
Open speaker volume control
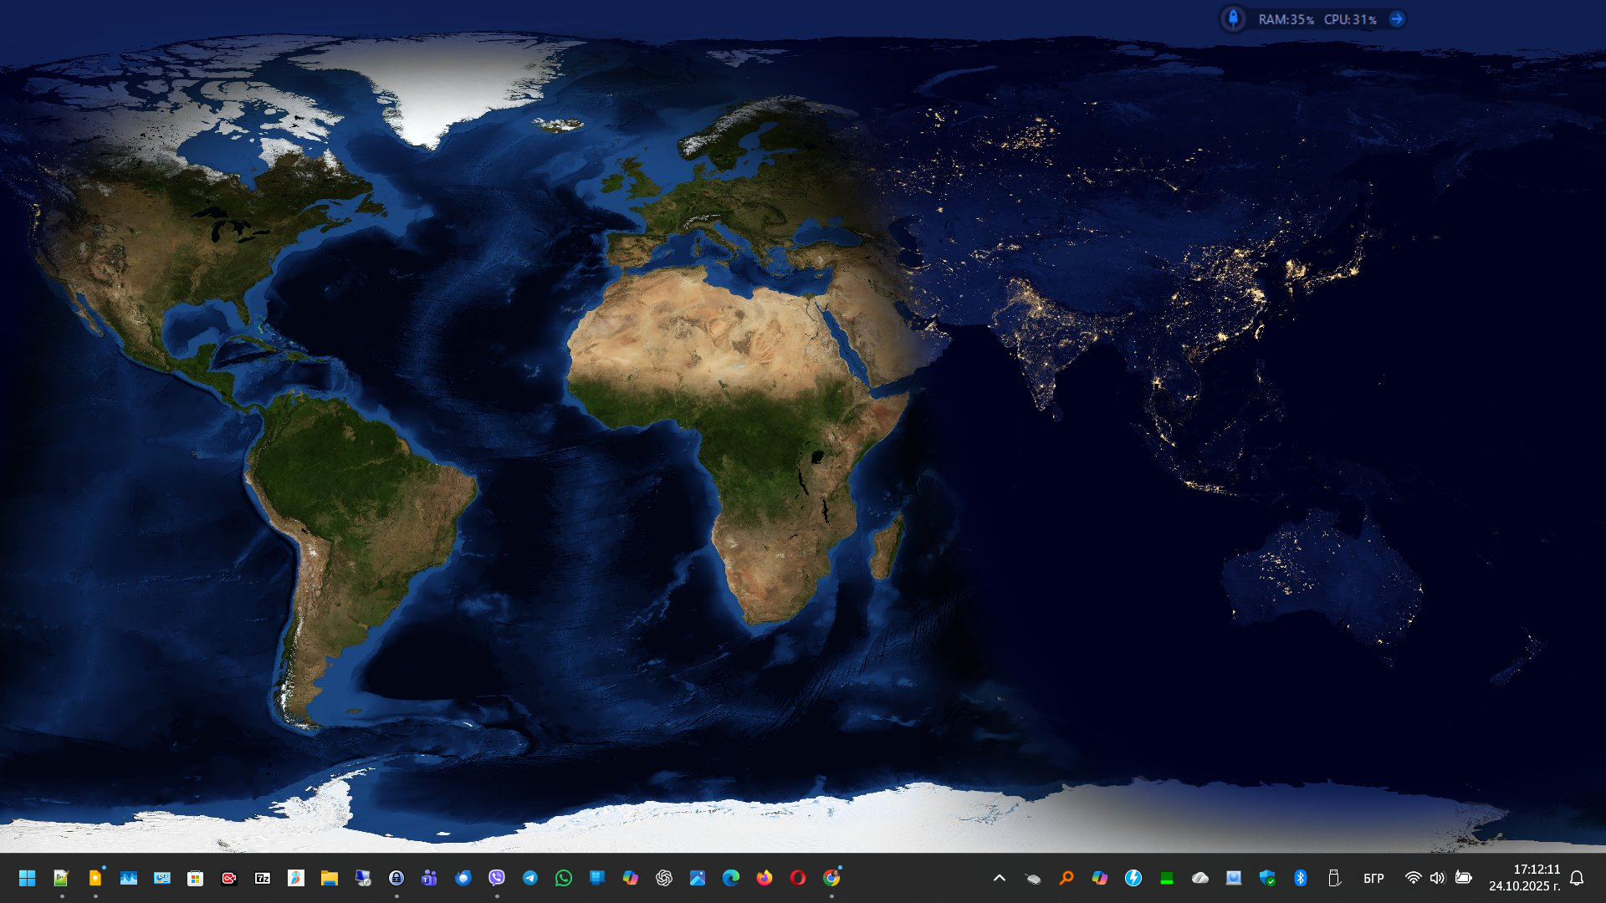[1437, 878]
